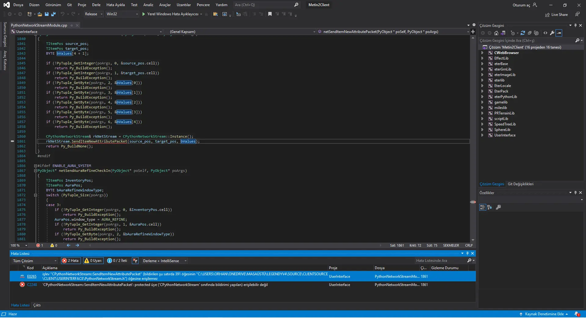The width and height of the screenshot is (586, 318).
Task: Switch to the Çıktı tab
Action: click(x=37, y=305)
